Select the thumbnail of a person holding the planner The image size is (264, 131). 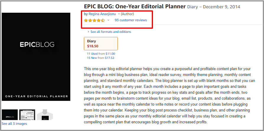[x=44, y=115]
